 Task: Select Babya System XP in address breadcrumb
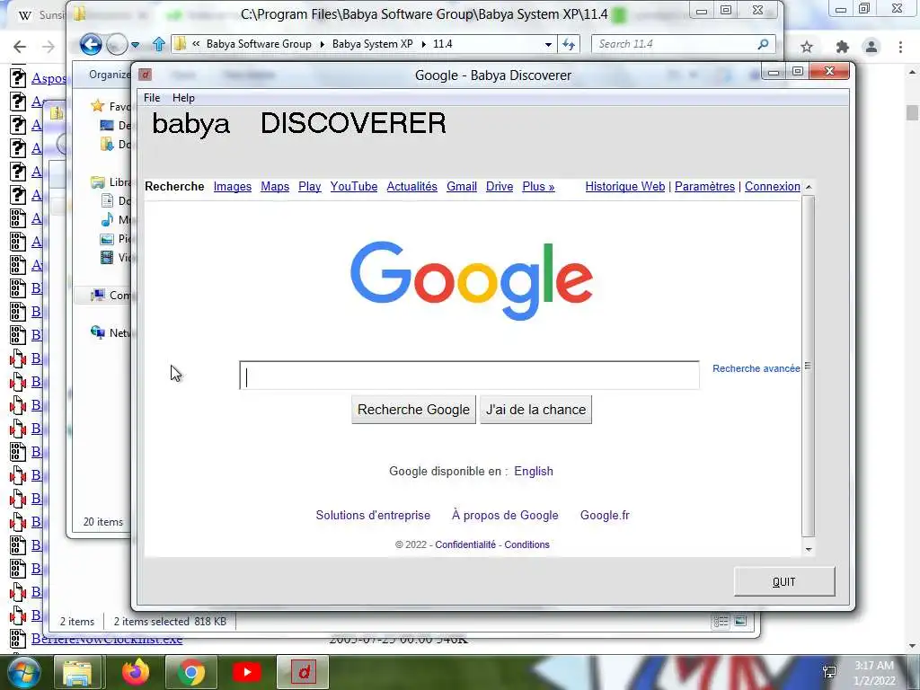(373, 44)
